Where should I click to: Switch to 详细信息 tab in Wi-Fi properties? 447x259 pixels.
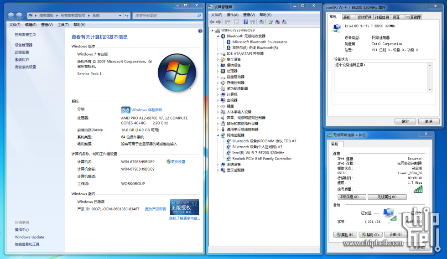tap(382, 17)
